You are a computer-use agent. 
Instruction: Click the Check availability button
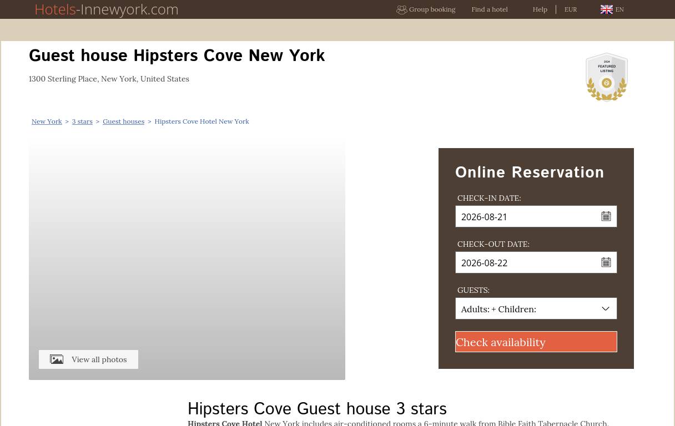click(x=536, y=342)
